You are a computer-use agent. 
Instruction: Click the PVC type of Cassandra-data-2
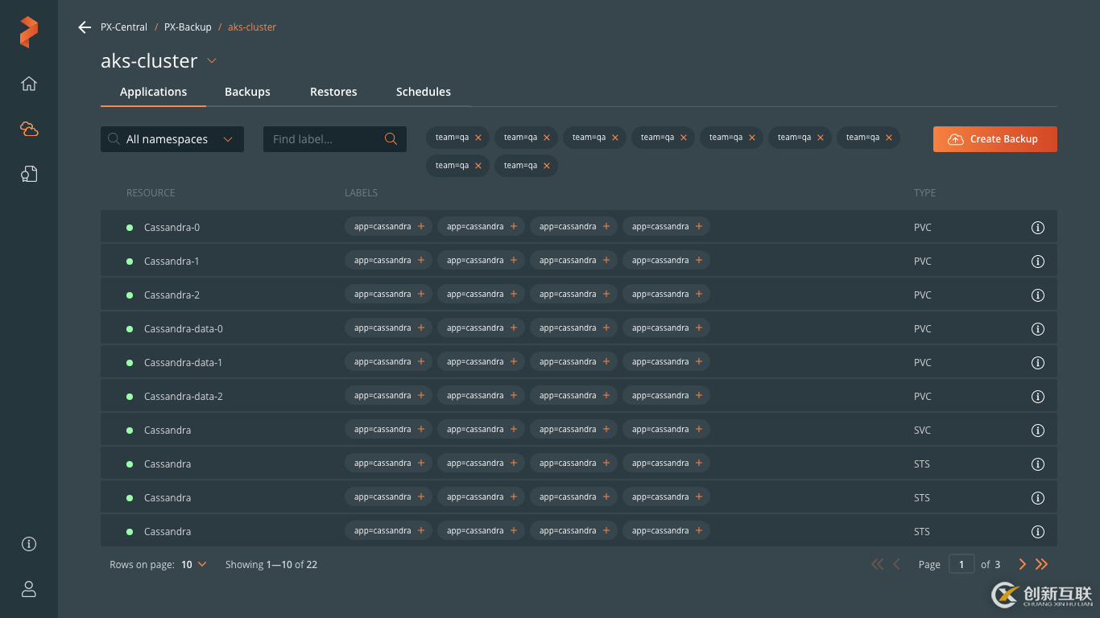923,397
